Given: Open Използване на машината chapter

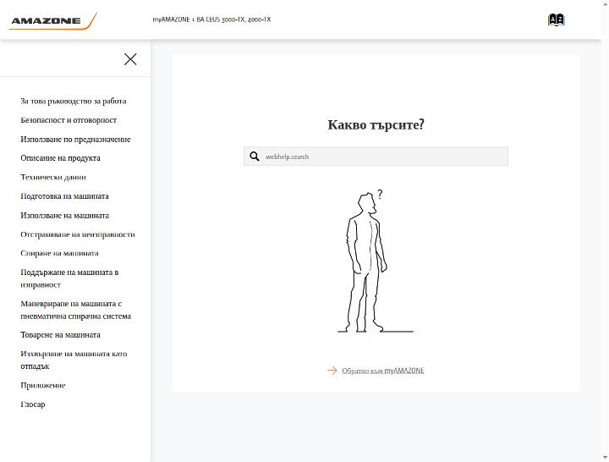Looking at the screenshot, I should (x=65, y=215).
